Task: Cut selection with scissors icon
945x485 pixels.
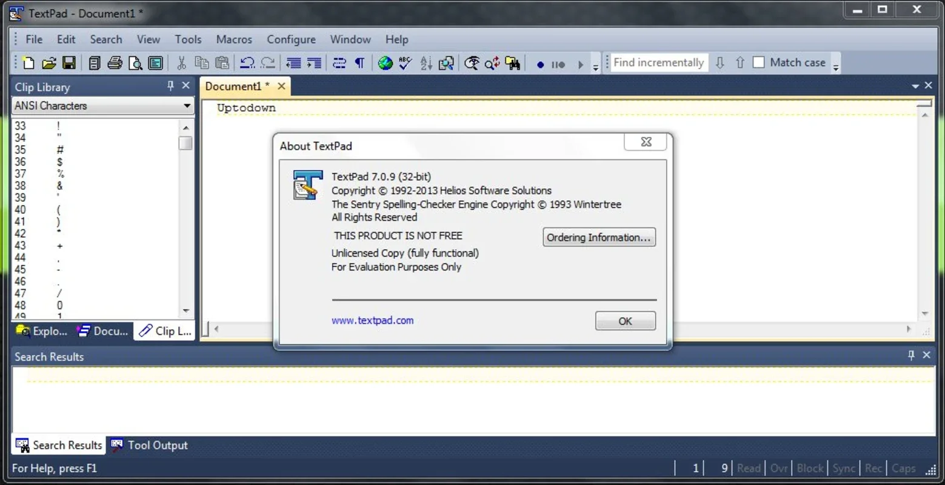Action: [x=181, y=63]
